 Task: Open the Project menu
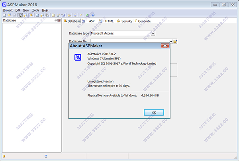pyautogui.click(x=8, y=10)
